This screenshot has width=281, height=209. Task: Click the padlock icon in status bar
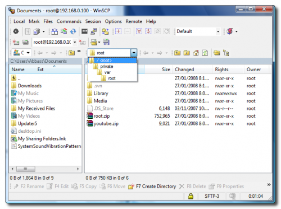coord(191,196)
